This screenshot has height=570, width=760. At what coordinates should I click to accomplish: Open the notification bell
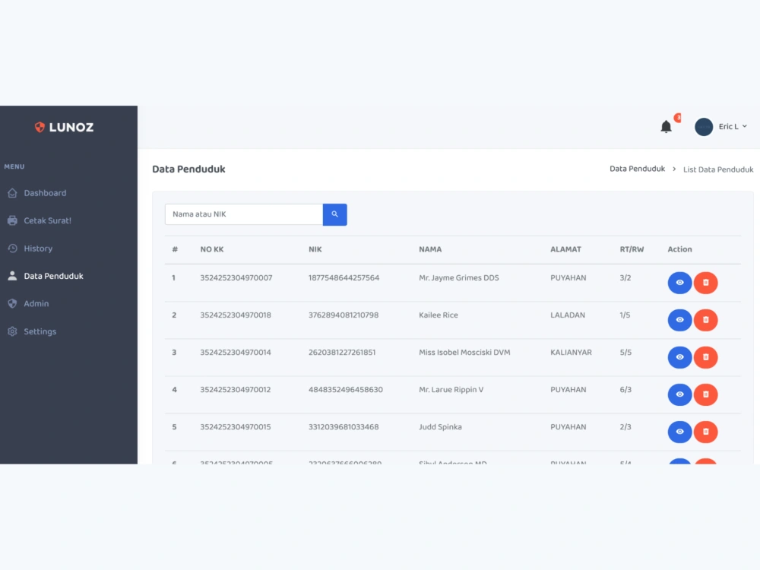point(666,126)
